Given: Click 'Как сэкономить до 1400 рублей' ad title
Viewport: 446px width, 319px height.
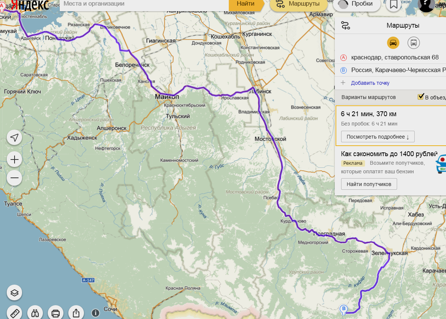Looking at the screenshot, I should coord(389,154).
